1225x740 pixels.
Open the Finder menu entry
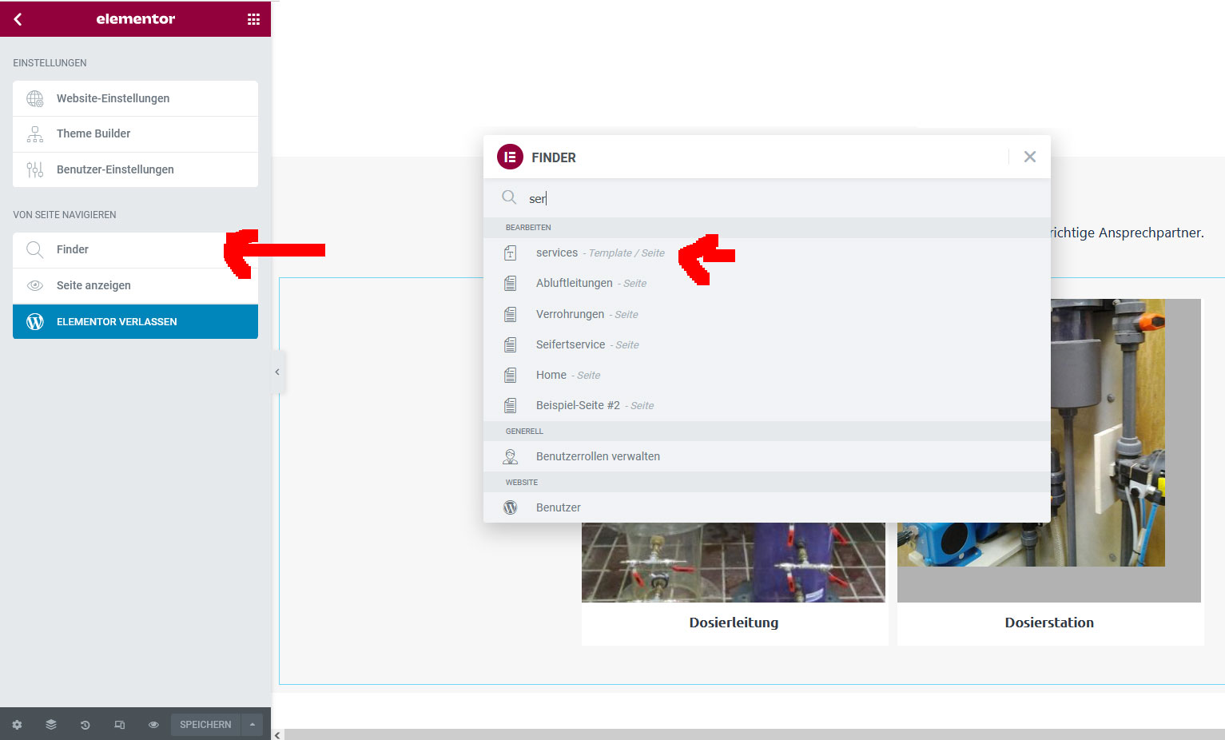135,250
